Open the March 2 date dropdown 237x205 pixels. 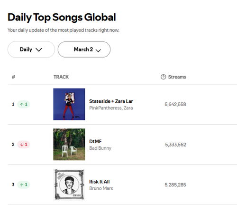[84, 49]
